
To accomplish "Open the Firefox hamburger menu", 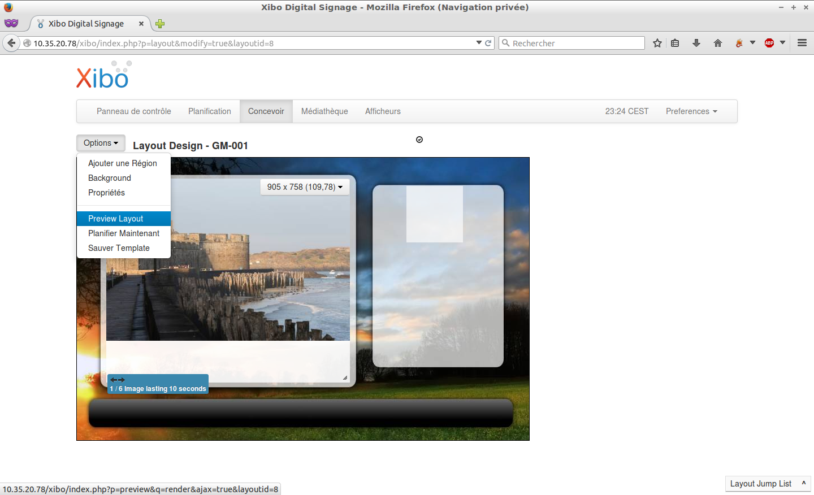I will tap(802, 43).
